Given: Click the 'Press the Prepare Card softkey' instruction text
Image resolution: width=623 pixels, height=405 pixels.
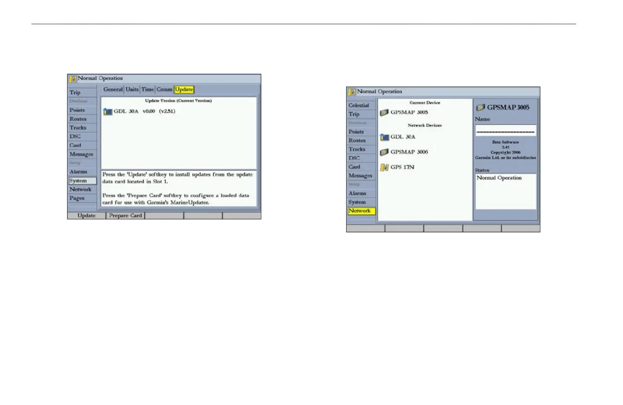Looking at the screenshot, I should click(x=176, y=199).
